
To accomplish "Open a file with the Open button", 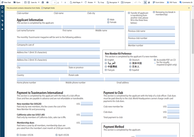I will tap(17, 2).
